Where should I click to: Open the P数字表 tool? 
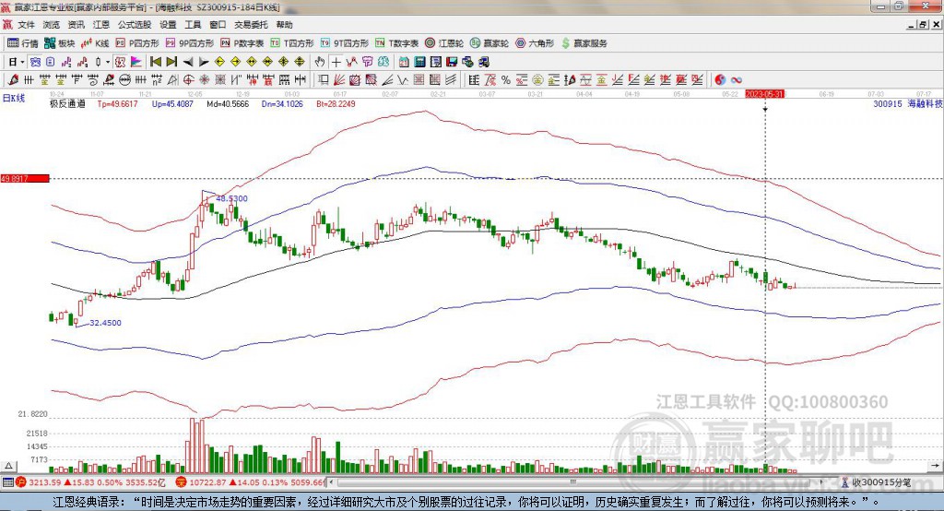pos(242,43)
